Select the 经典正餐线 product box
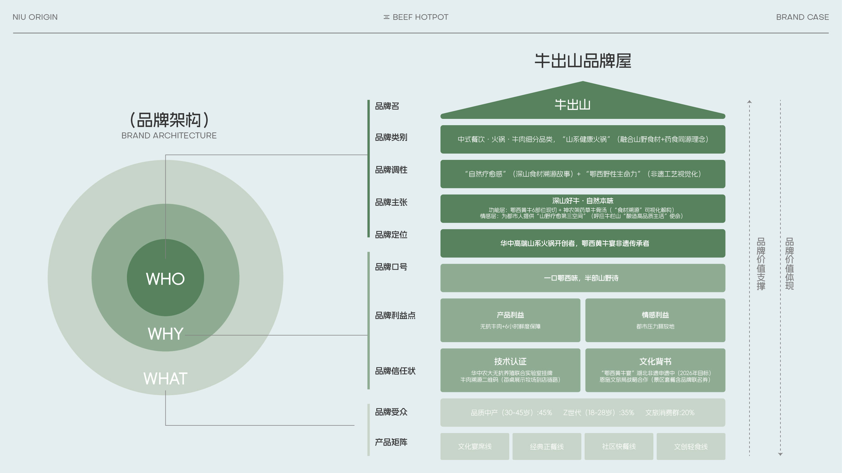 coord(546,446)
